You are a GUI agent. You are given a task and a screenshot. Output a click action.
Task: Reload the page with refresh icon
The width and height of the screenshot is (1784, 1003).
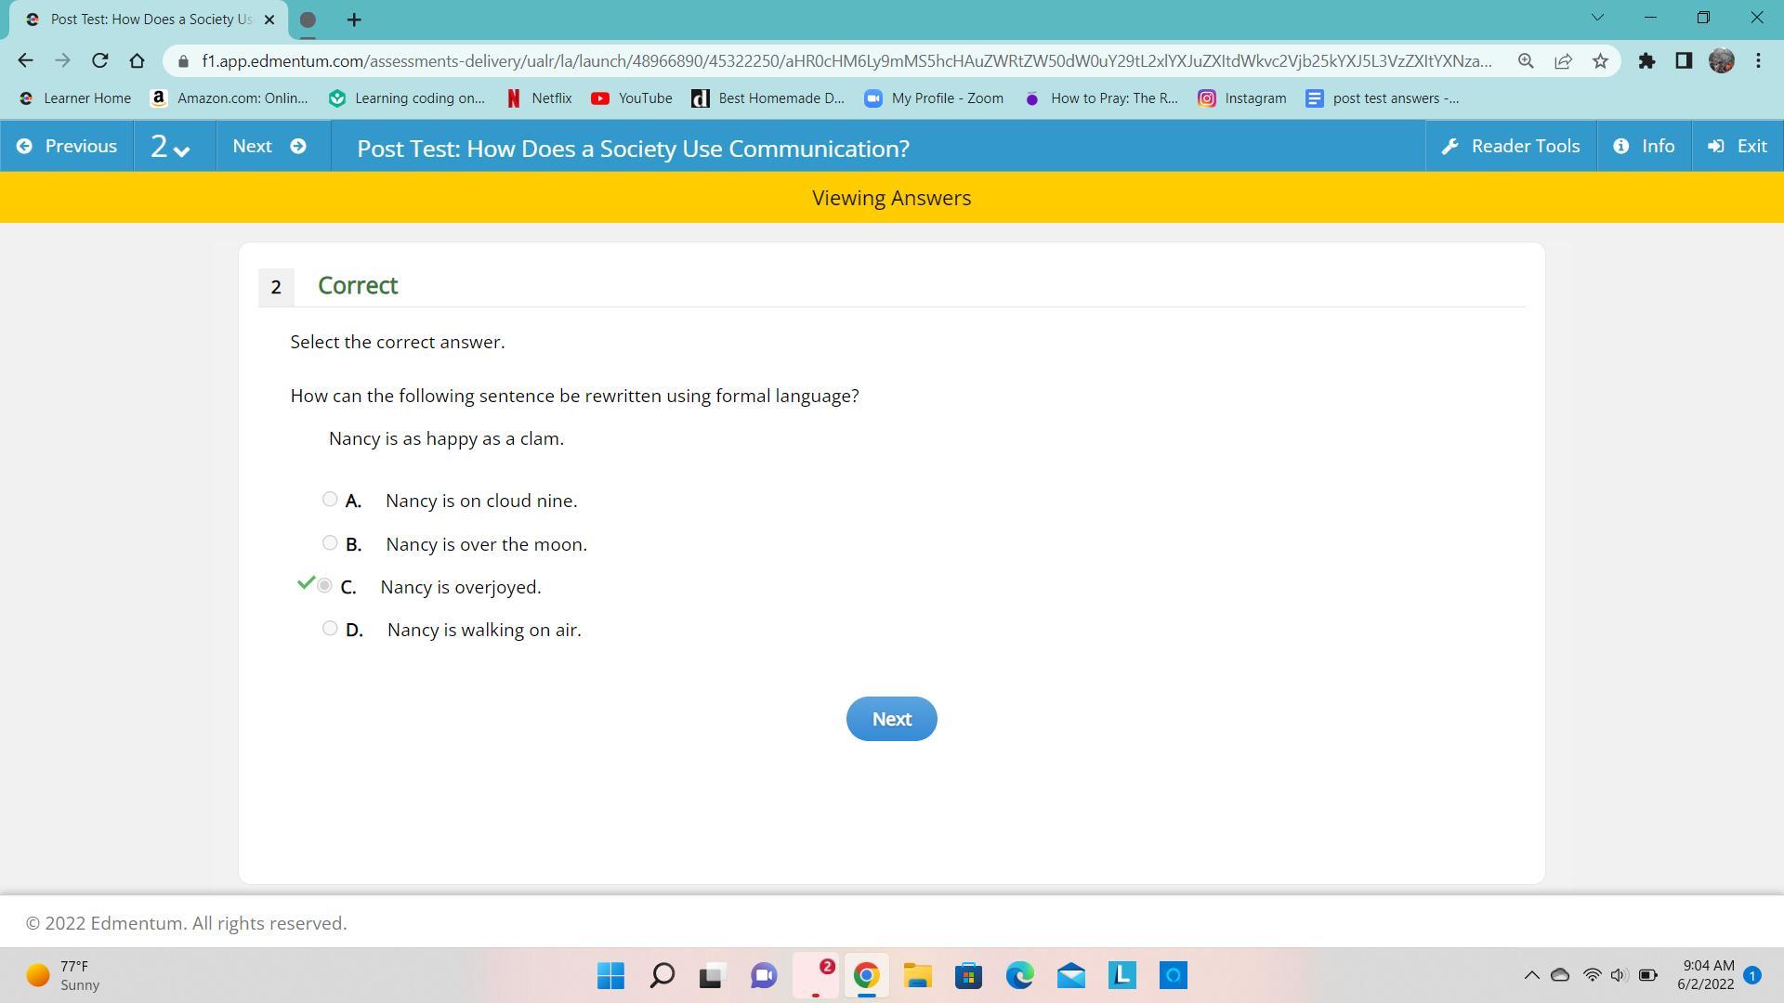[x=99, y=61]
